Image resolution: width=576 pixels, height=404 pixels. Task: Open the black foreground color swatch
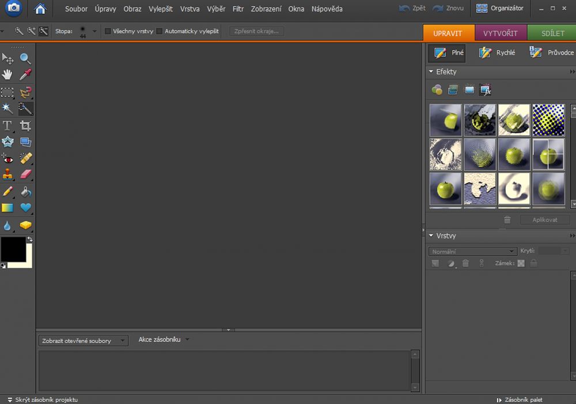[x=13, y=249]
